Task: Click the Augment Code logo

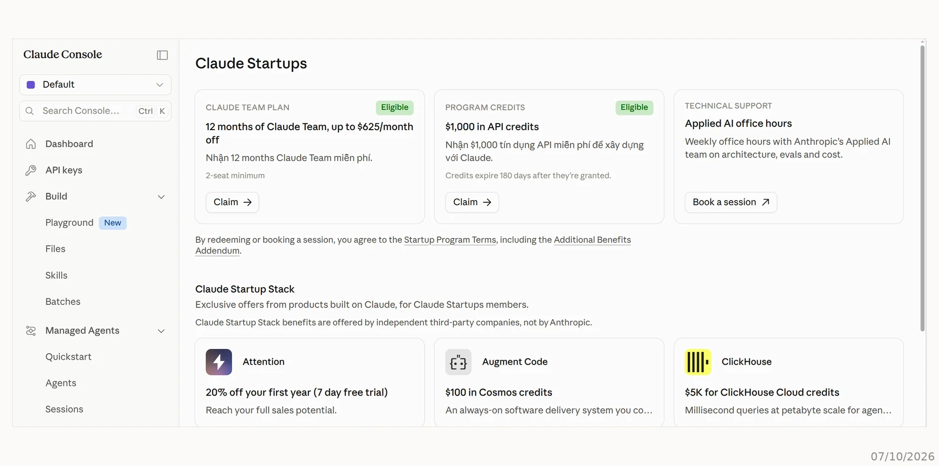Action: click(x=458, y=362)
